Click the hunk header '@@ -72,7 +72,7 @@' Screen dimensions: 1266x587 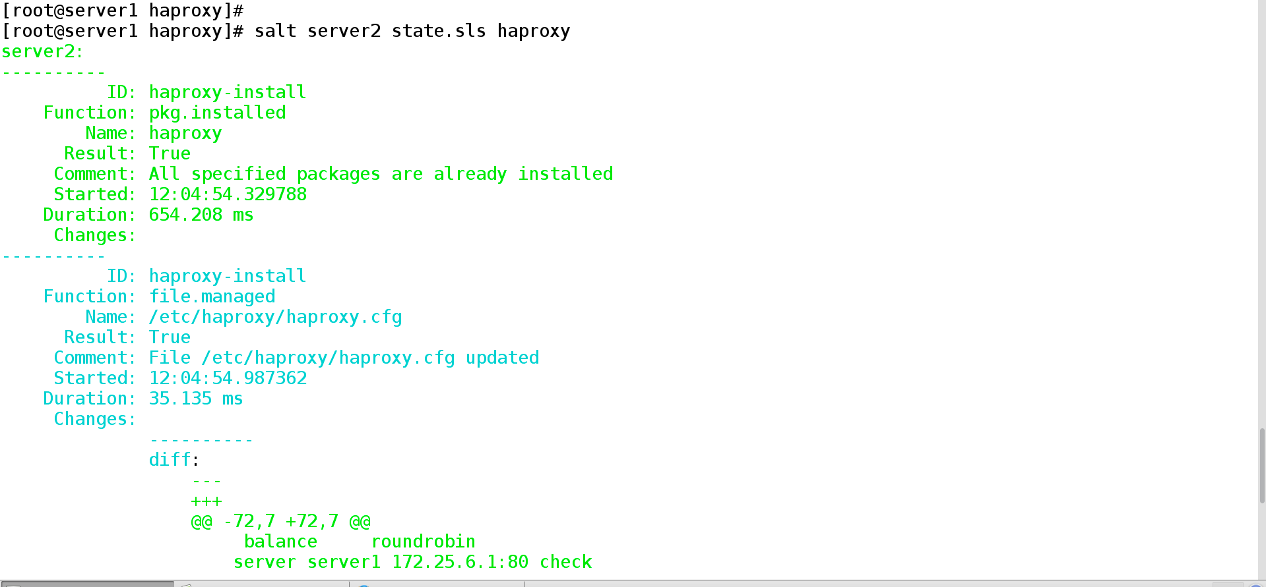coord(280,521)
